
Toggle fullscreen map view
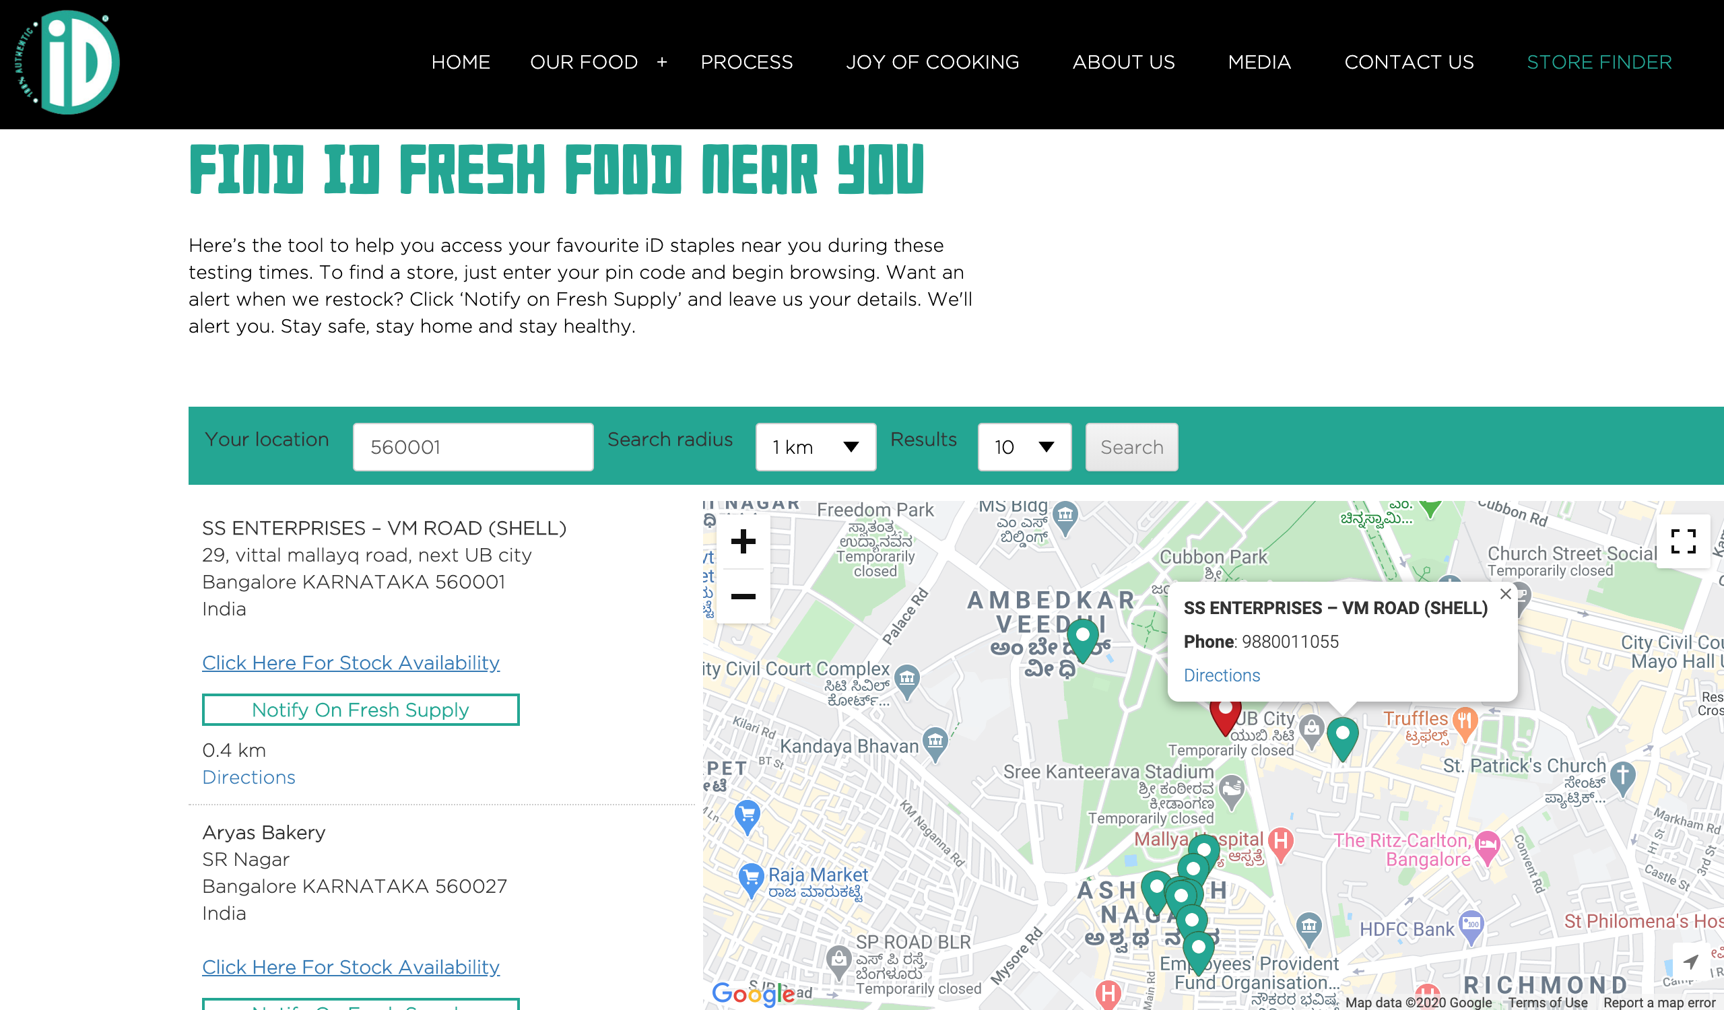tap(1683, 541)
